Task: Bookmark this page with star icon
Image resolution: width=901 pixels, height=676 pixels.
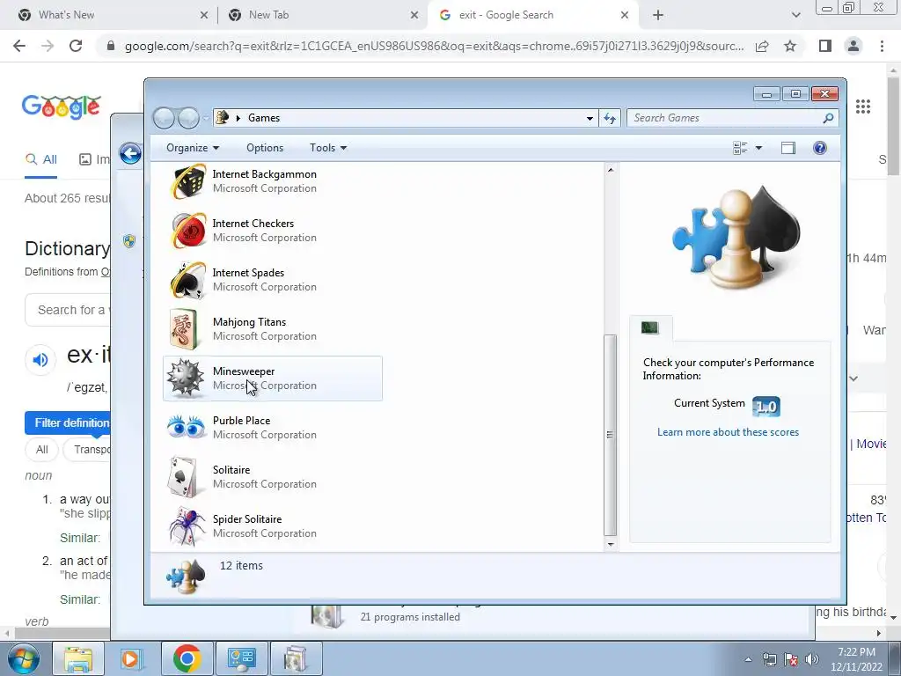Action: (790, 46)
